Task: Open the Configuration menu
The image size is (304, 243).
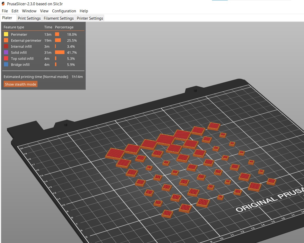Action: [x=64, y=11]
